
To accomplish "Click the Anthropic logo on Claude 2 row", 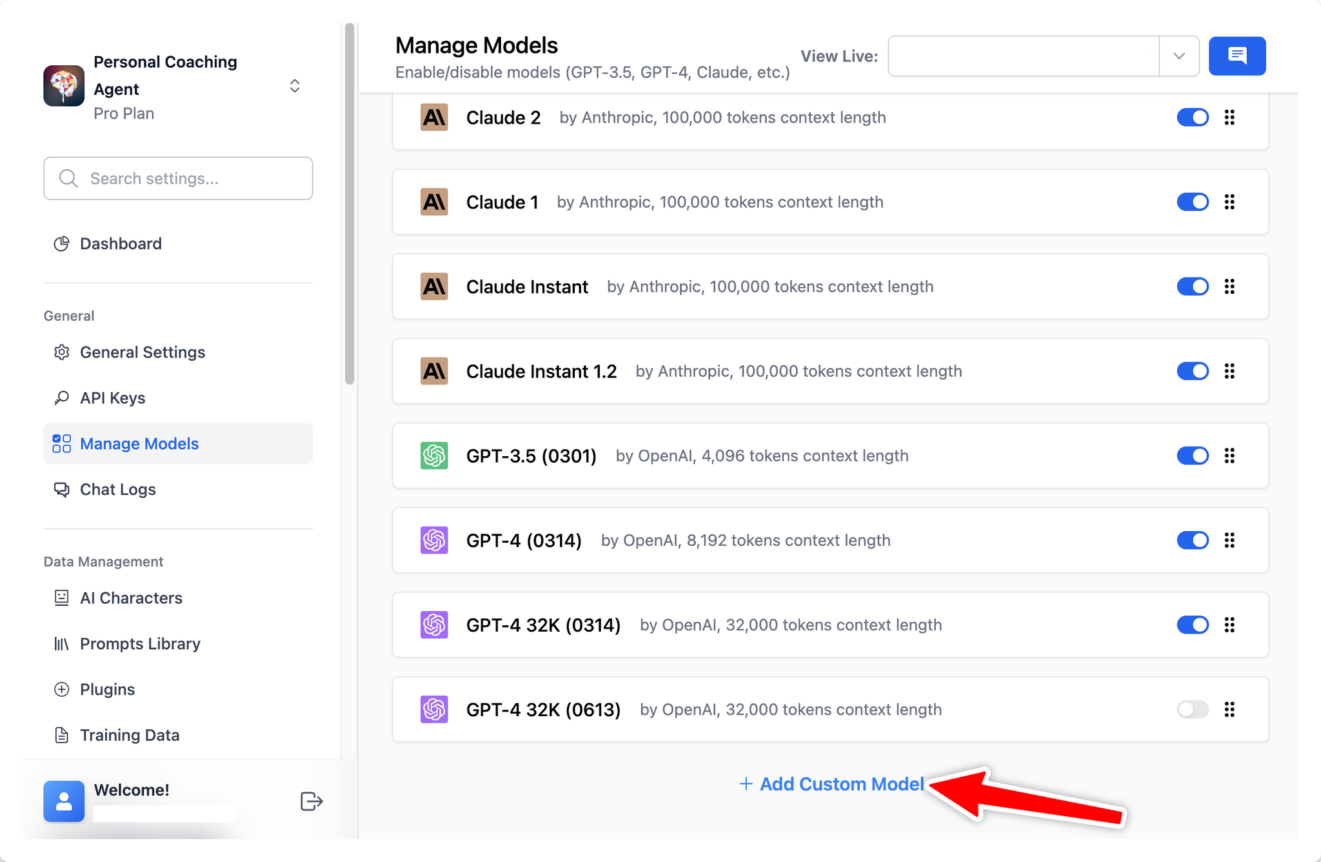I will [x=434, y=117].
